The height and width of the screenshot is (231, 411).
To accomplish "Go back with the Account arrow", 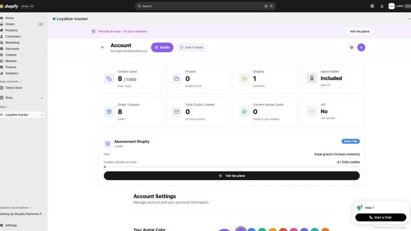I will 103,47.
